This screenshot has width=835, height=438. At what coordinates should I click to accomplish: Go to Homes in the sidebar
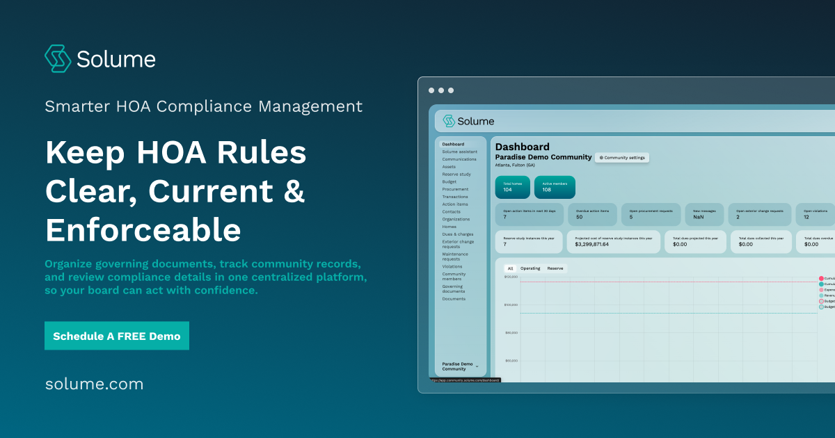450,227
